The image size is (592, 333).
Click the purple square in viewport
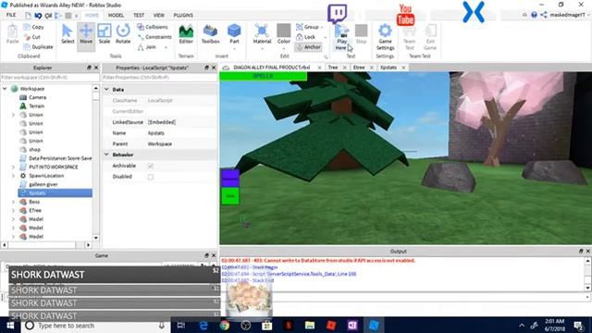coord(230,178)
